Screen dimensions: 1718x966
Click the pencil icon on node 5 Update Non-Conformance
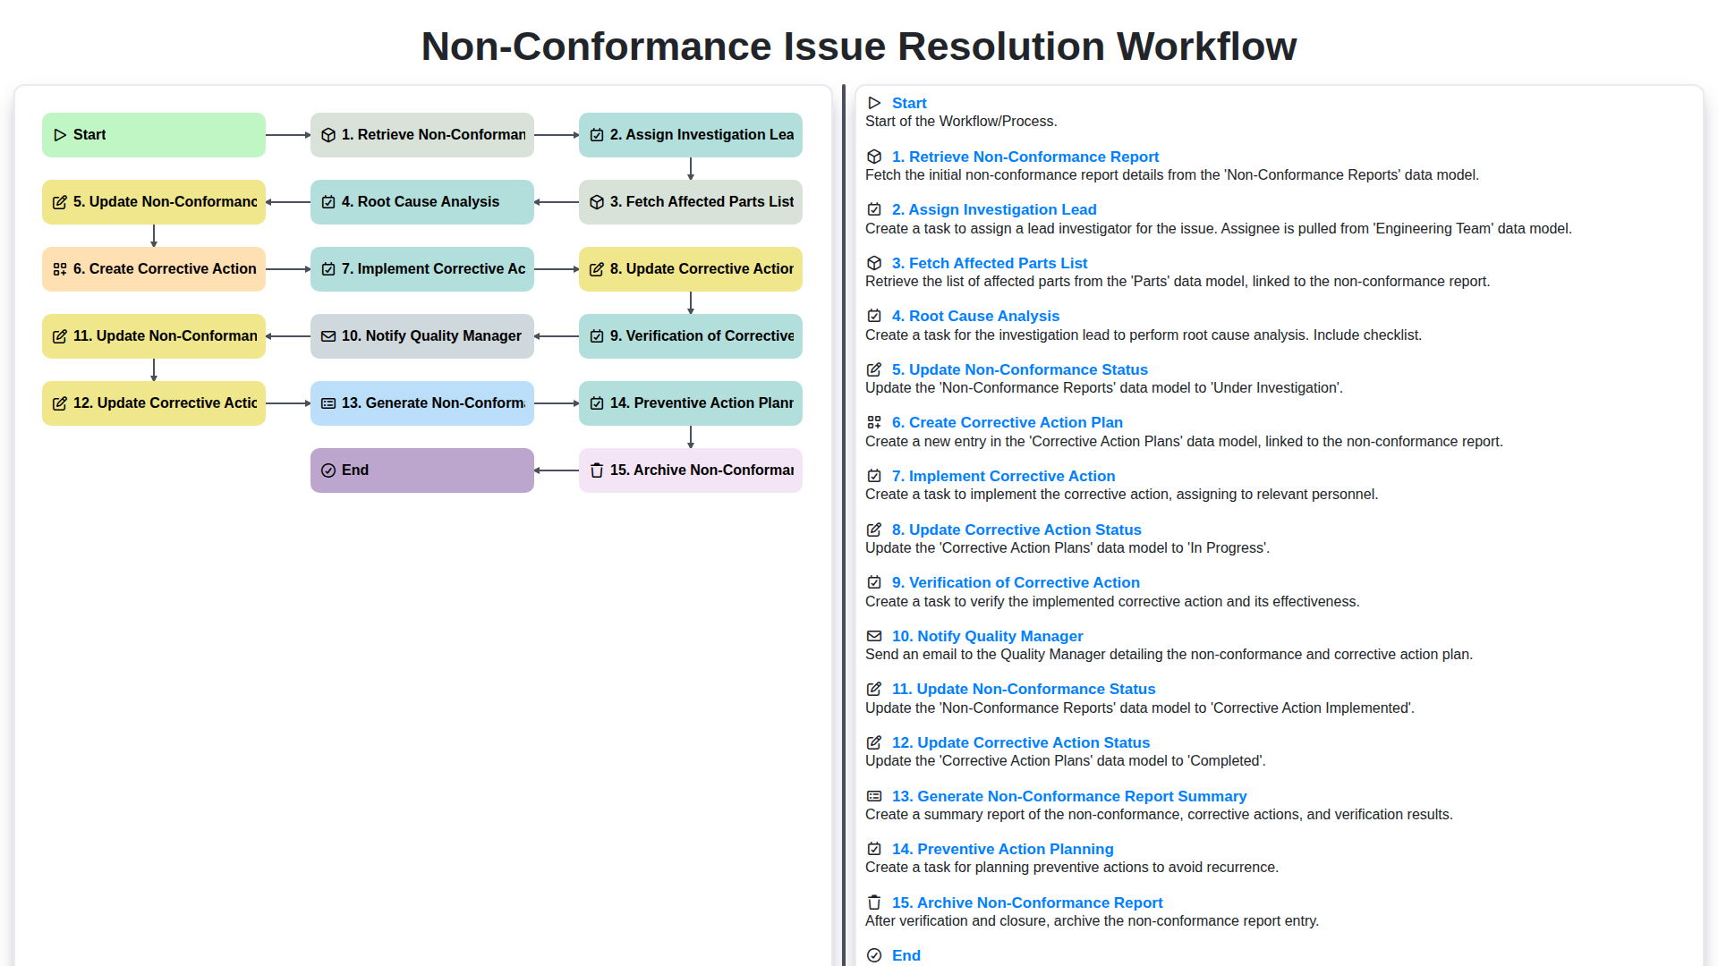point(60,201)
